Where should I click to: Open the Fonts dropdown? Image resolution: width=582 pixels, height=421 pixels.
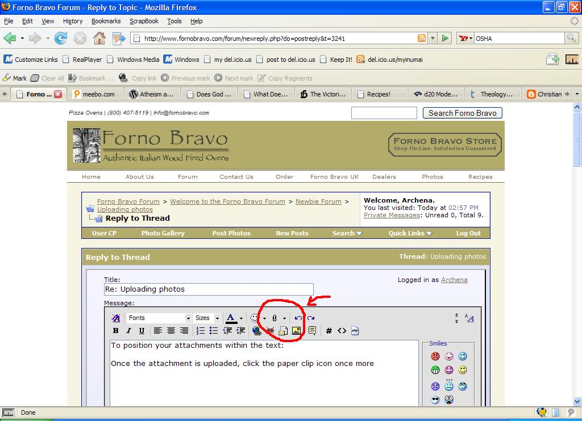pos(159,318)
